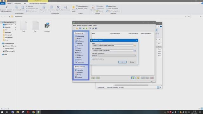This screenshot has height=114, width=203.
Task: Click red Delete entry button under the file list
Action: pyautogui.click(x=152, y=78)
